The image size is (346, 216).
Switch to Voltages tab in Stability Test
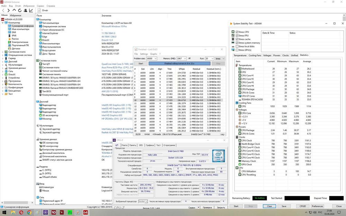267,55
